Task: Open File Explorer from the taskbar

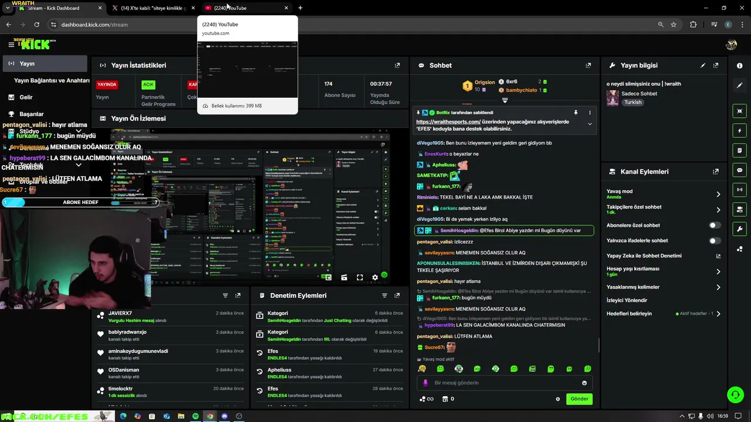Action: (181, 416)
